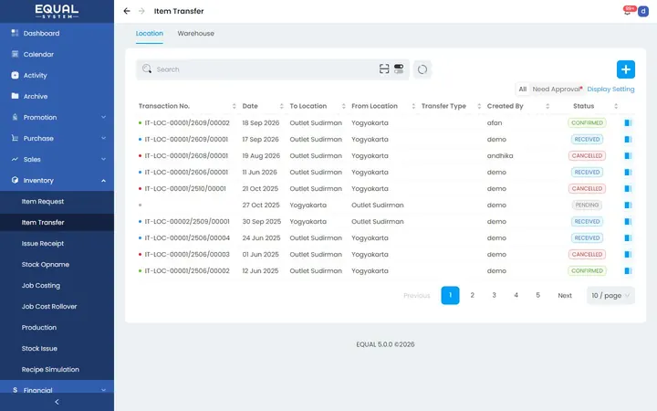This screenshot has width=657, height=411.
Task: Expand the Promotion menu chevron
Action: 103,117
